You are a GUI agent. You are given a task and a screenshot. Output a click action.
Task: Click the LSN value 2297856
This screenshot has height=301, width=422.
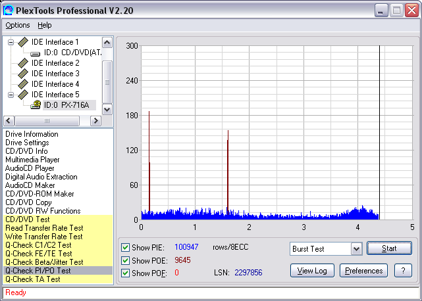(248, 273)
